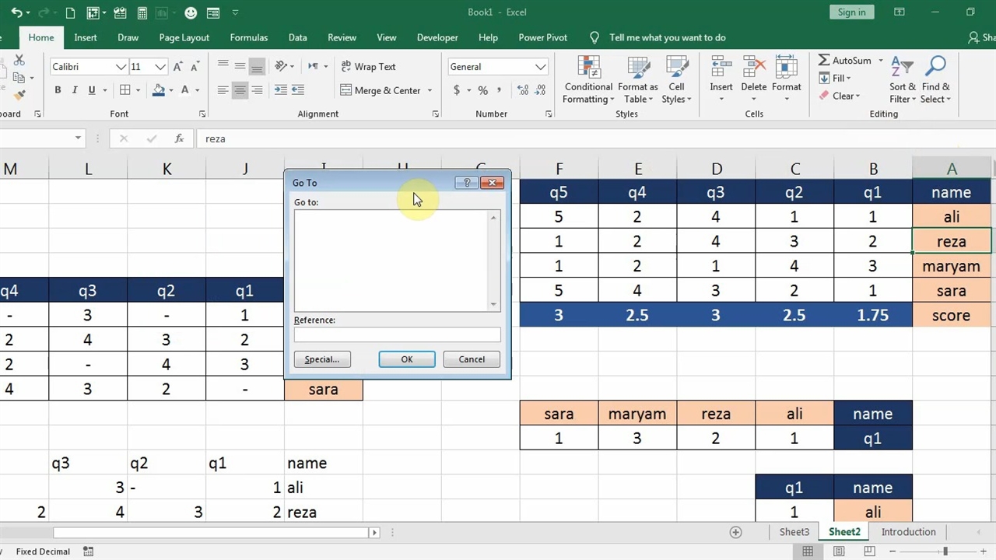The image size is (996, 560).
Task: Click the Conditional Formatting icon
Action: click(x=588, y=79)
